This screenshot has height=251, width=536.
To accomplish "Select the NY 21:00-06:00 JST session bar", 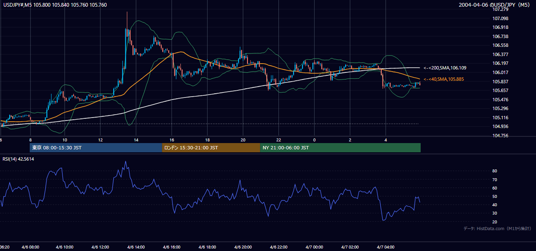I will [x=340, y=148].
